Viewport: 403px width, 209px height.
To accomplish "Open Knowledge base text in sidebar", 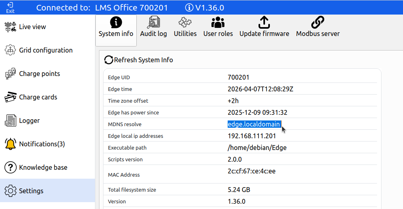I will click(43, 167).
